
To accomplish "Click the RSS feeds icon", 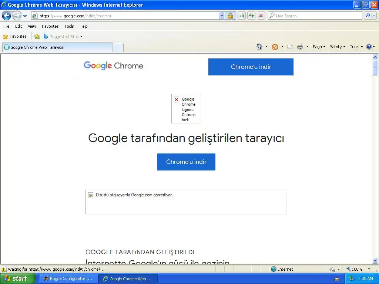I will [x=275, y=47].
